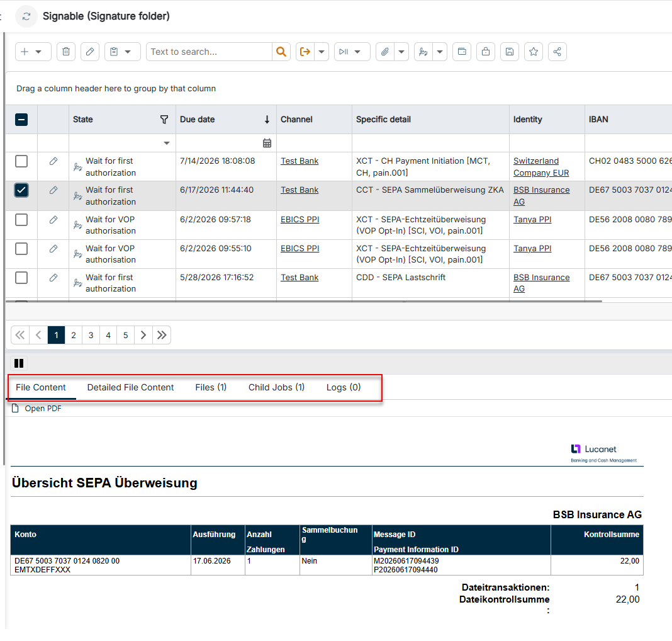Toggle the select-all header checkbox
This screenshot has width=672, height=641.
(x=21, y=120)
